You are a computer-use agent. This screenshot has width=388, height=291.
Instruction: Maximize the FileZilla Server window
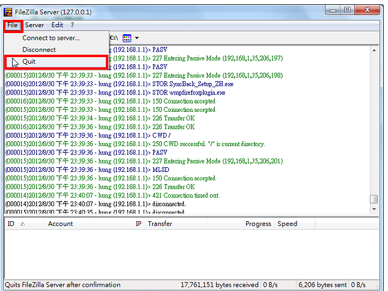pos(348,10)
